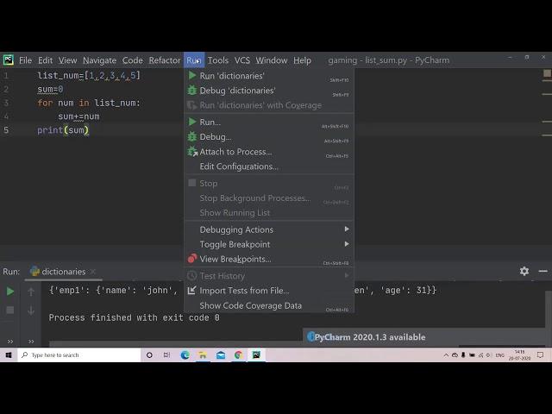Viewport: 552px width, 414px height.
Task: Click the Attach to Process bug icon
Action: [192, 152]
